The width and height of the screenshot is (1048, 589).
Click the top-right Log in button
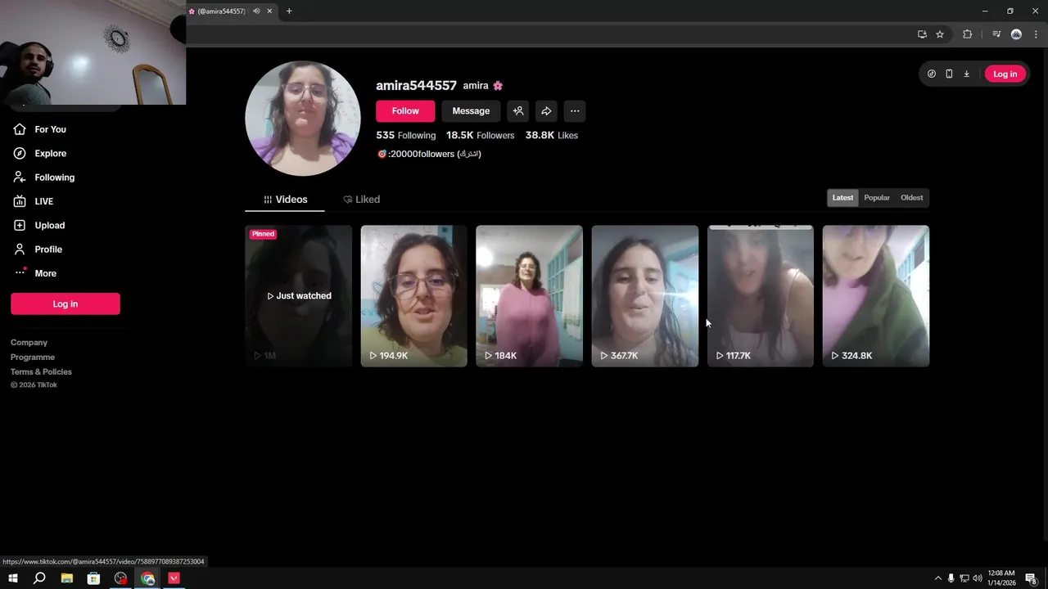tap(1005, 74)
